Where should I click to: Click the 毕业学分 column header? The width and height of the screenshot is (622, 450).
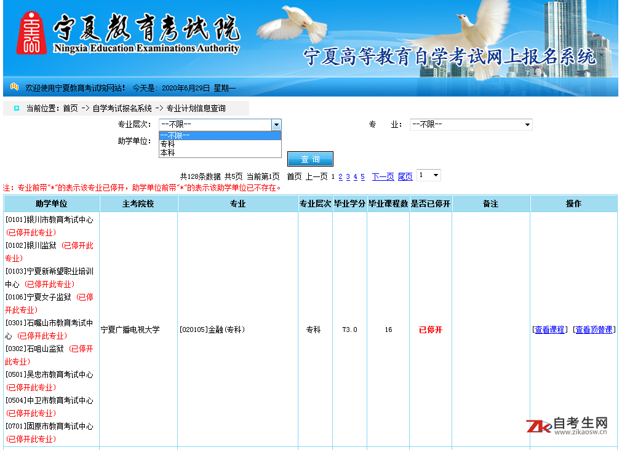point(349,203)
